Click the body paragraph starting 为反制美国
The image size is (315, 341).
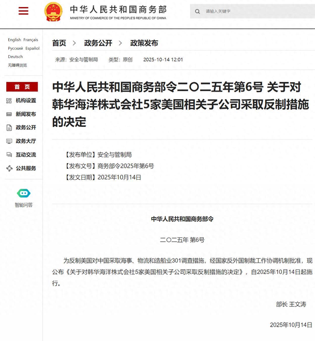point(182,272)
